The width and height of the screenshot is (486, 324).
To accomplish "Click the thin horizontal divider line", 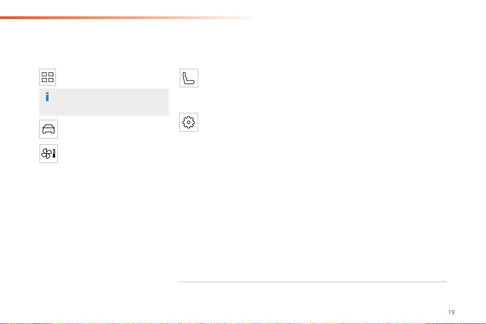I will point(312,282).
